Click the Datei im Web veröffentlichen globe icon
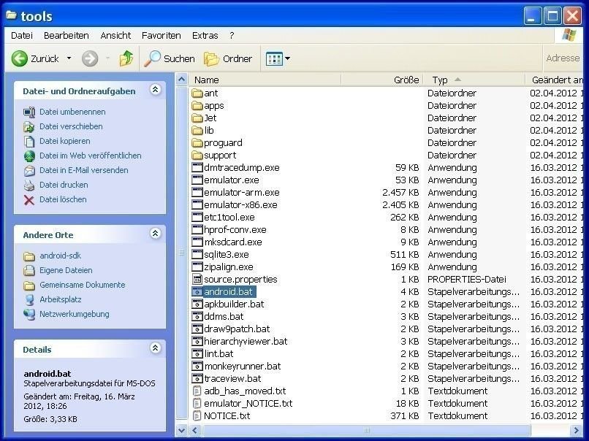Viewport: 589px width, 441px height. [x=29, y=156]
